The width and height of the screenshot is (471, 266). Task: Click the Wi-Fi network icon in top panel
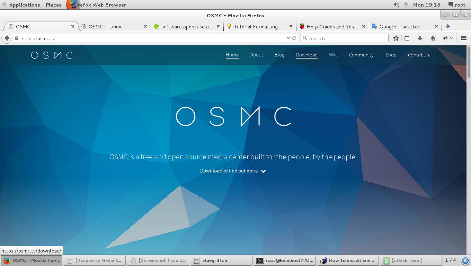[406, 5]
